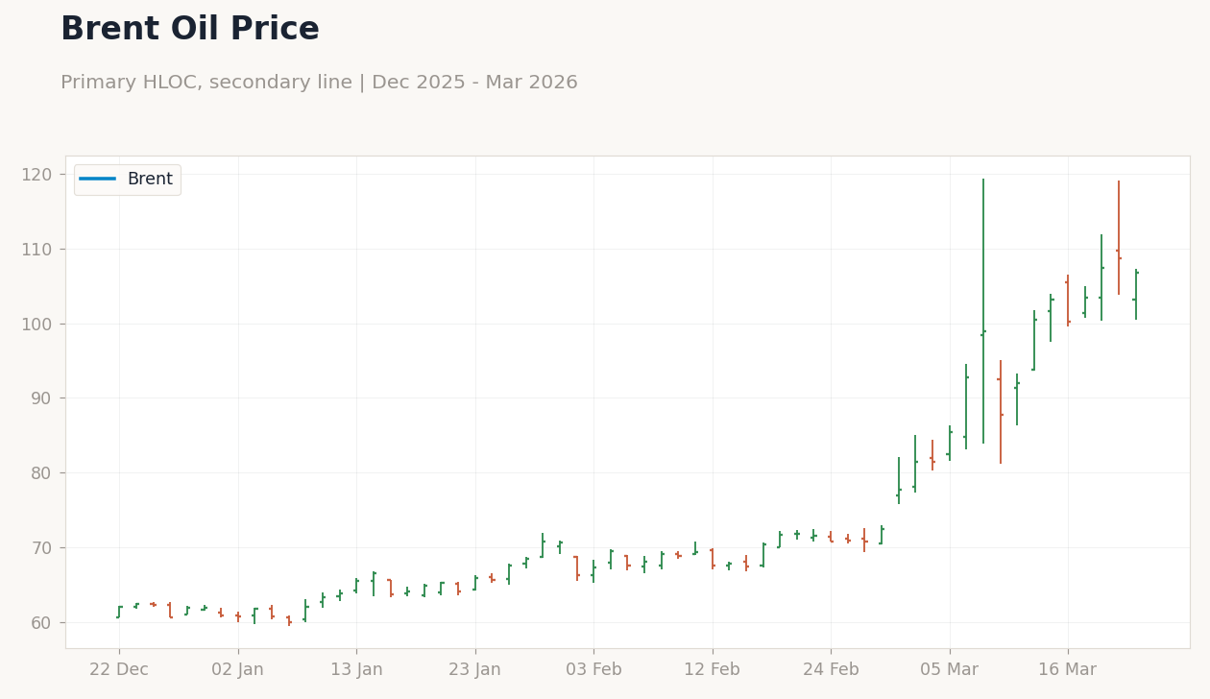This screenshot has height=699, width=1210.
Task: Click the y-axis label 80
Action: [x=40, y=473]
